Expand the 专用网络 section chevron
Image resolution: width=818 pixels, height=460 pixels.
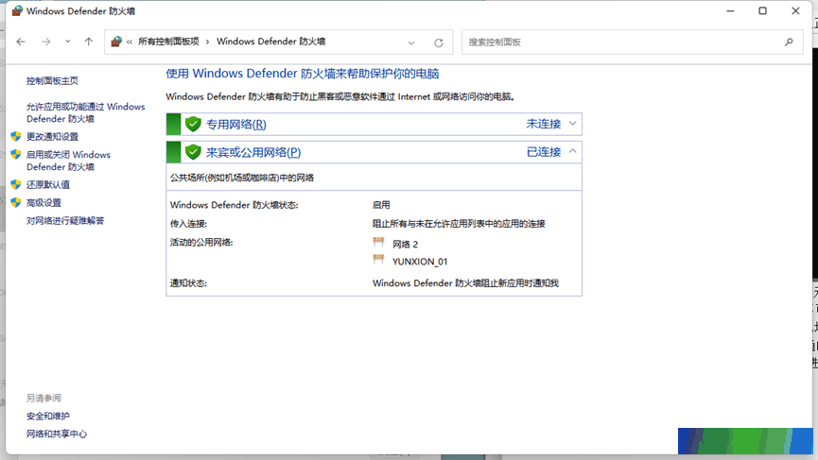(573, 124)
